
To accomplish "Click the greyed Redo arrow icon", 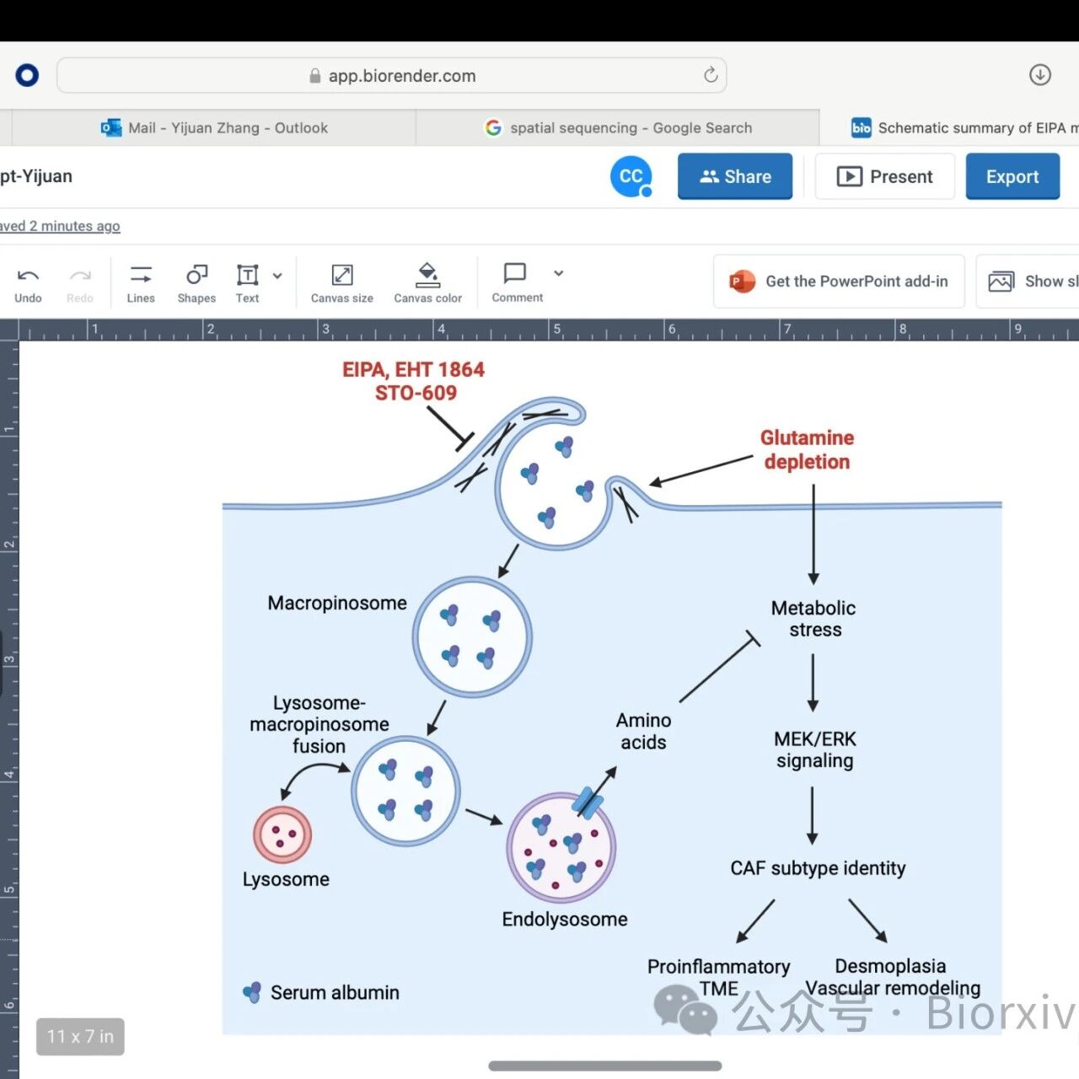I will point(80,276).
